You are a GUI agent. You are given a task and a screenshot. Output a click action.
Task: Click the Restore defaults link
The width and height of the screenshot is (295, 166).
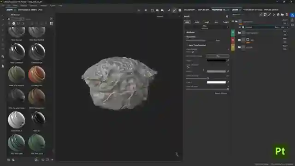click(221, 93)
